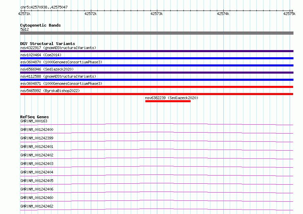Open variant nsv4112588 (gnomADStructuralVariants) label
The width and height of the screenshot is (303, 214).
tap(58, 76)
